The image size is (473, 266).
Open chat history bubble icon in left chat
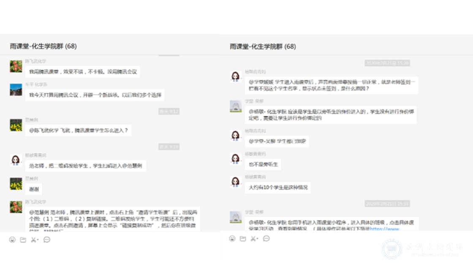47,239
